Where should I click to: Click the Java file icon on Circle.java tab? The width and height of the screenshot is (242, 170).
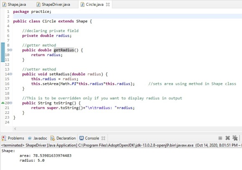(83, 5)
